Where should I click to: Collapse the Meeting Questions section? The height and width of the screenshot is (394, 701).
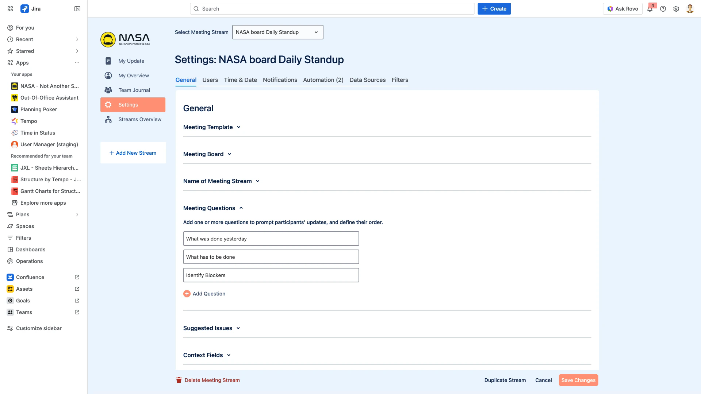pos(241,208)
